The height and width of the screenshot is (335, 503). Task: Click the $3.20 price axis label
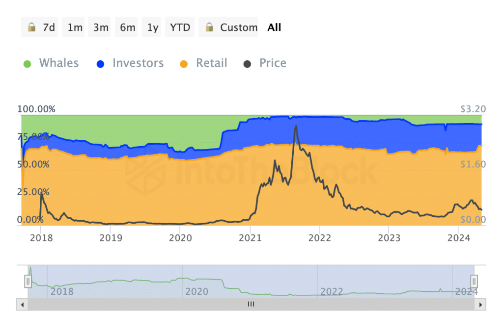[x=473, y=109]
